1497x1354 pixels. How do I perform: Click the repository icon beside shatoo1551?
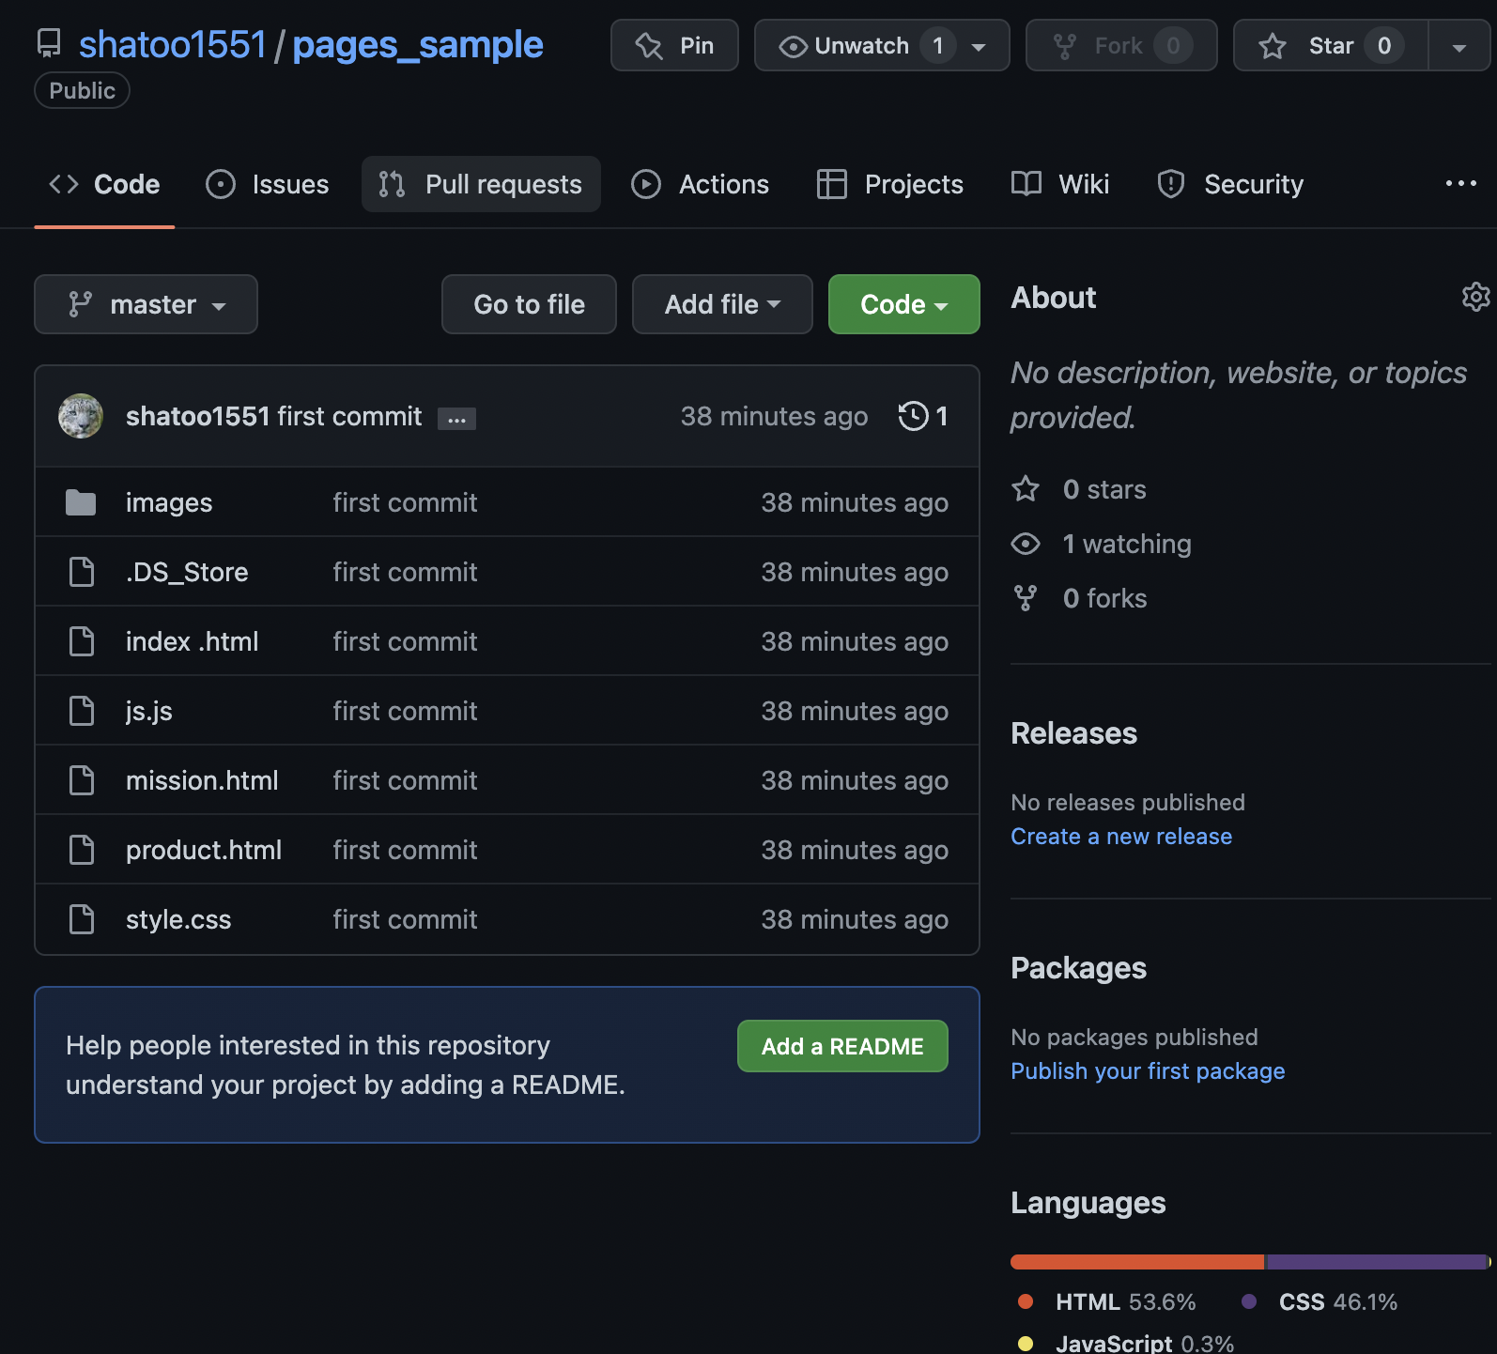(x=49, y=43)
